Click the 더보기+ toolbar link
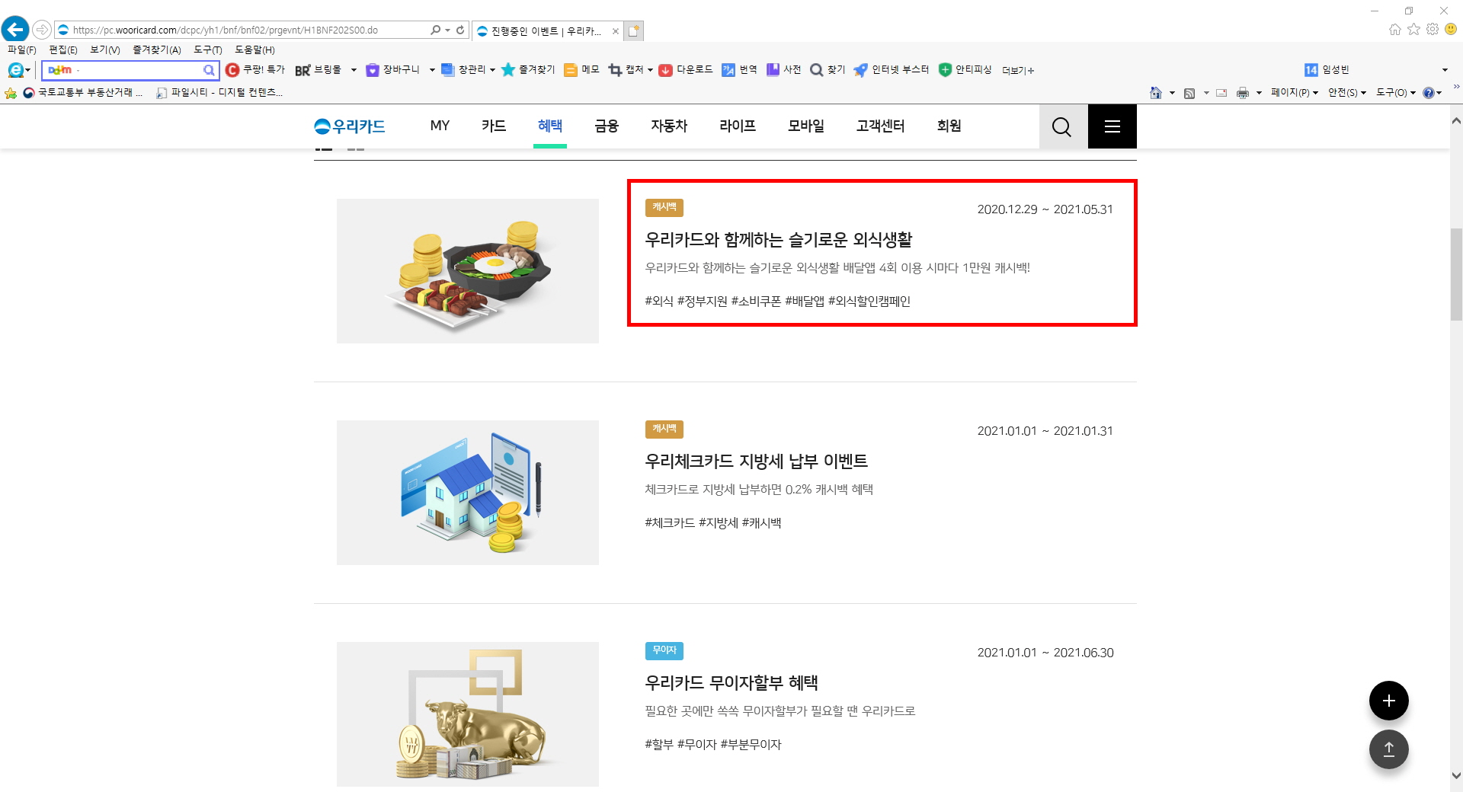The height and width of the screenshot is (792, 1463). (1018, 70)
